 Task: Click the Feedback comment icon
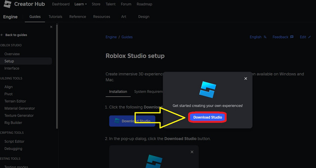coord(292,37)
